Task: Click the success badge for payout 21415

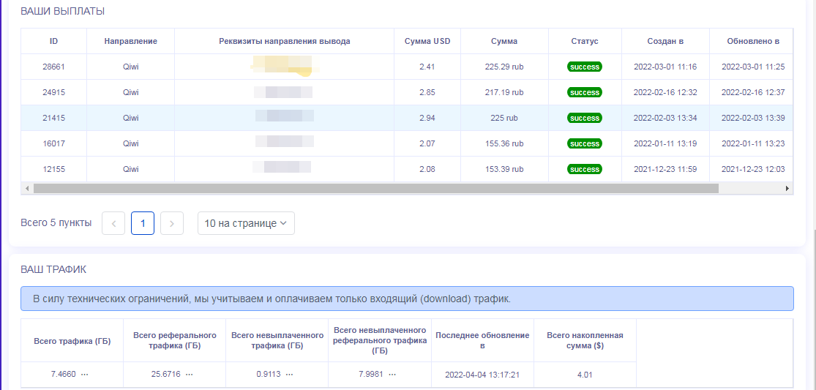Action: click(585, 118)
